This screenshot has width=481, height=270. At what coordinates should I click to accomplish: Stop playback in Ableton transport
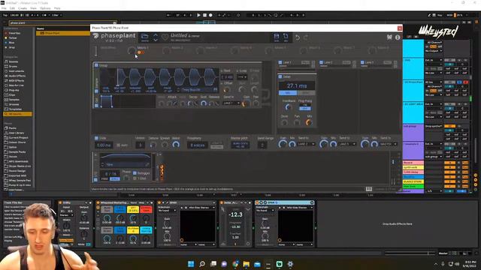pyautogui.click(x=204, y=15)
